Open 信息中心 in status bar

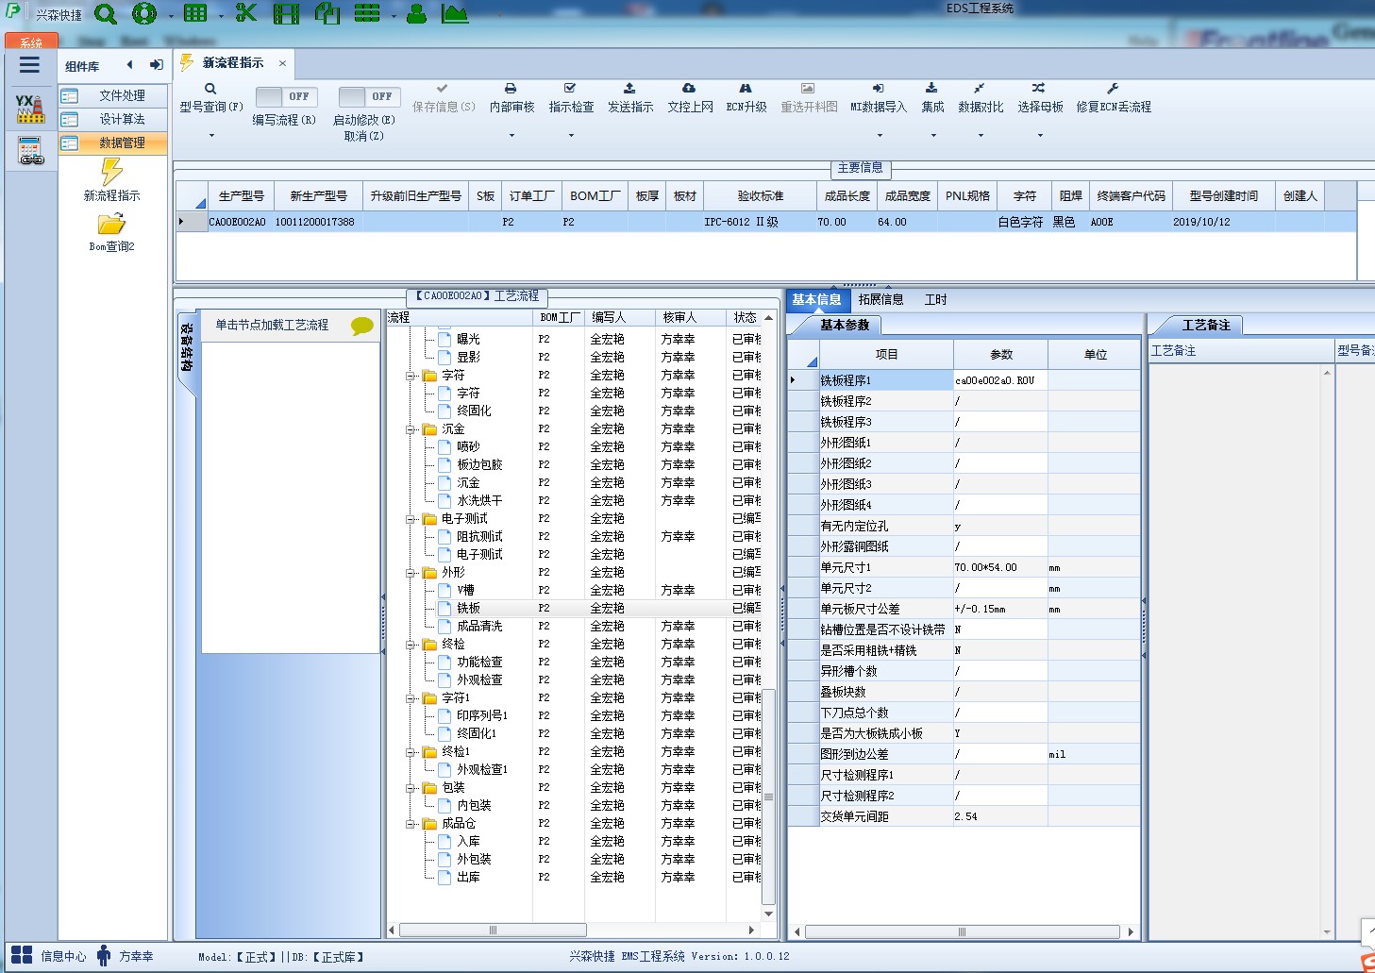tap(48, 956)
